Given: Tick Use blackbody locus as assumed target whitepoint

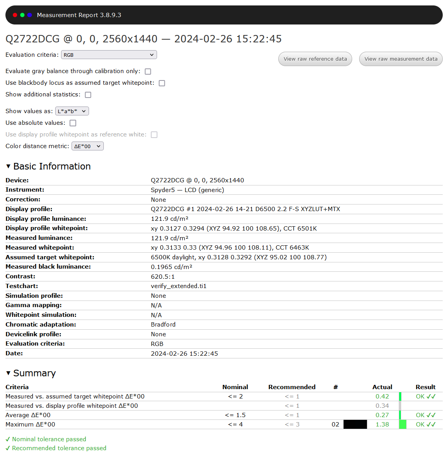Looking at the screenshot, I should point(162,83).
